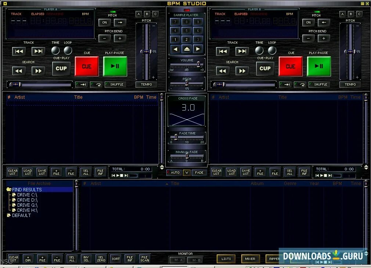Screen dimensions: 371x268
Task: Click the CUP button on Player B
Action: pos(265,68)
